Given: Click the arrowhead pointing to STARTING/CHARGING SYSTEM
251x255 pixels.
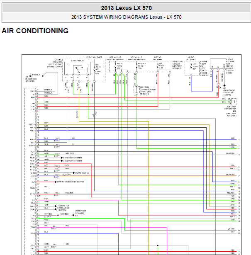Looking at the screenshot, I should tap(56, 182).
